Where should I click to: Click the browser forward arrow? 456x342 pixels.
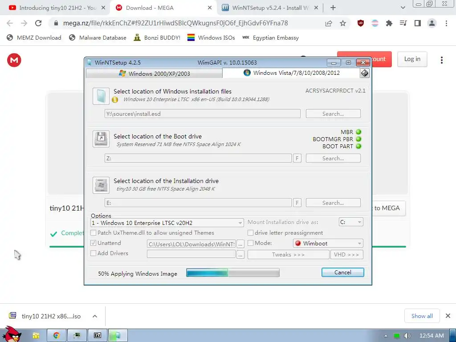pos(24,23)
